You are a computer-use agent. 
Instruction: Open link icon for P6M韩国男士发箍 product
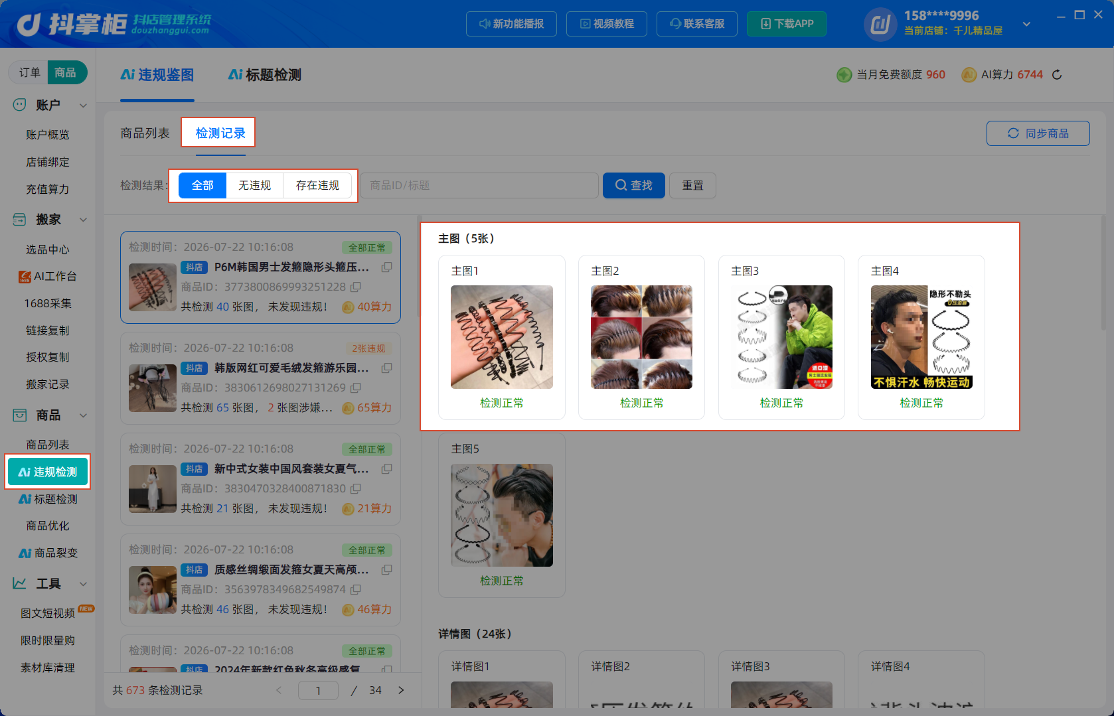(x=386, y=267)
